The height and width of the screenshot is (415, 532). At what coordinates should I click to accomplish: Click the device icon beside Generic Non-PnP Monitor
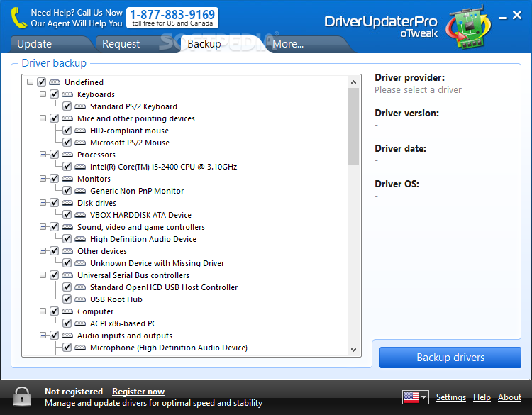click(x=80, y=191)
